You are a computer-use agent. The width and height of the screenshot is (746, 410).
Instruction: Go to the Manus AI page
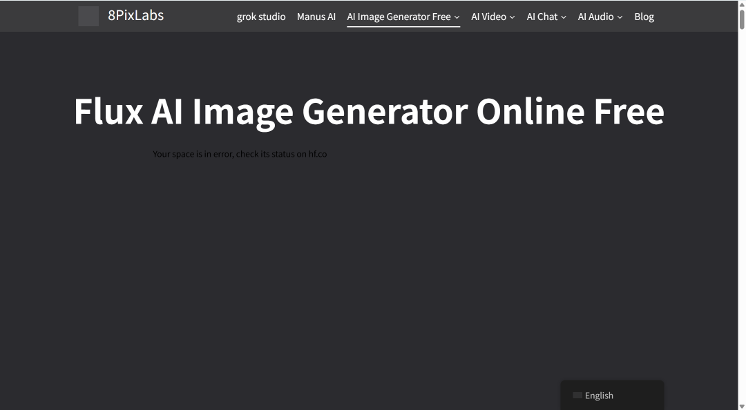click(x=316, y=17)
